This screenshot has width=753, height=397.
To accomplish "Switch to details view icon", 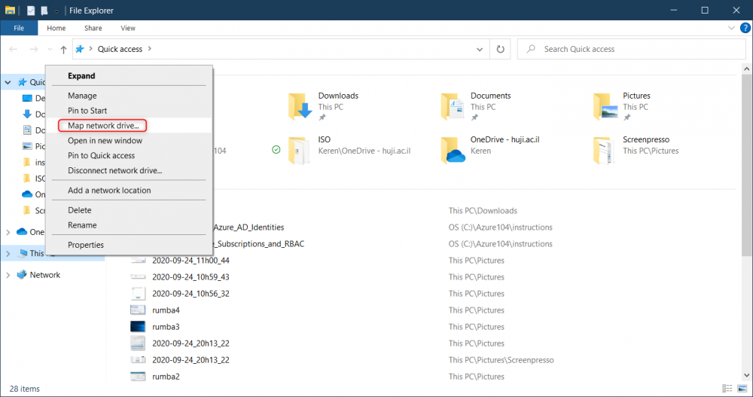I will click(x=727, y=389).
